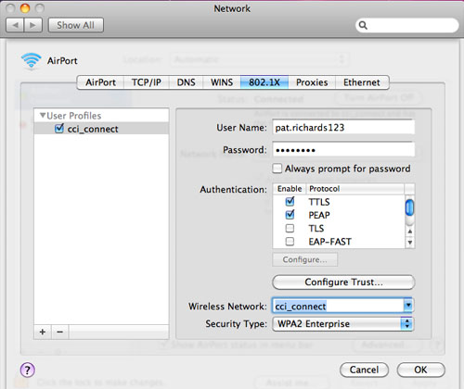This screenshot has width=464, height=389.
Task: Focus the search field
Action: click(407, 25)
